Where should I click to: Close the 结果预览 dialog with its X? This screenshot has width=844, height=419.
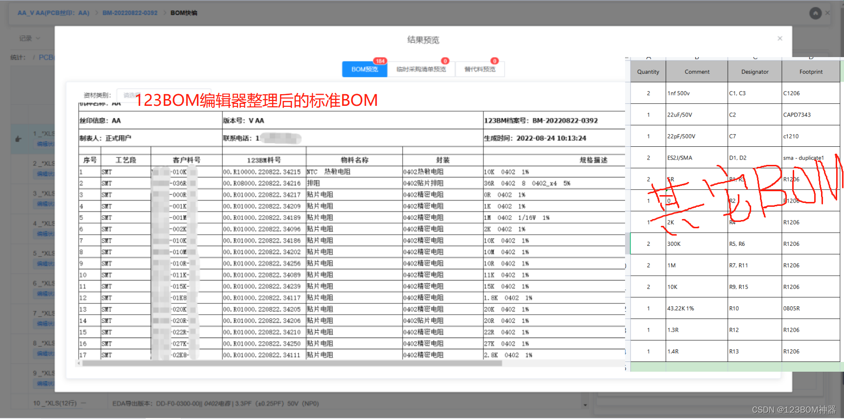780,39
